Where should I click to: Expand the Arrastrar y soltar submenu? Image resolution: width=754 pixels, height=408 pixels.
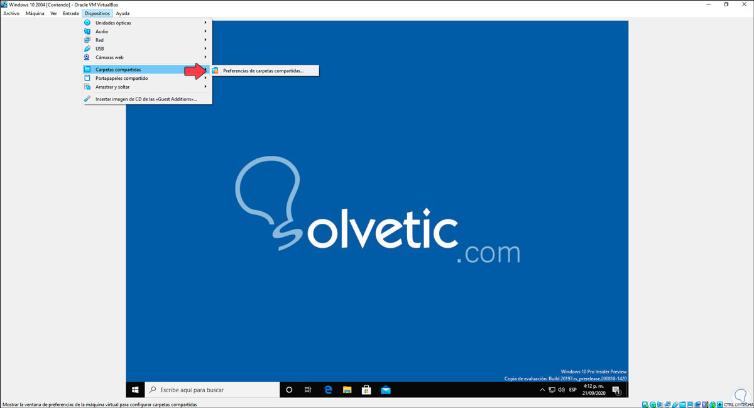[148, 87]
